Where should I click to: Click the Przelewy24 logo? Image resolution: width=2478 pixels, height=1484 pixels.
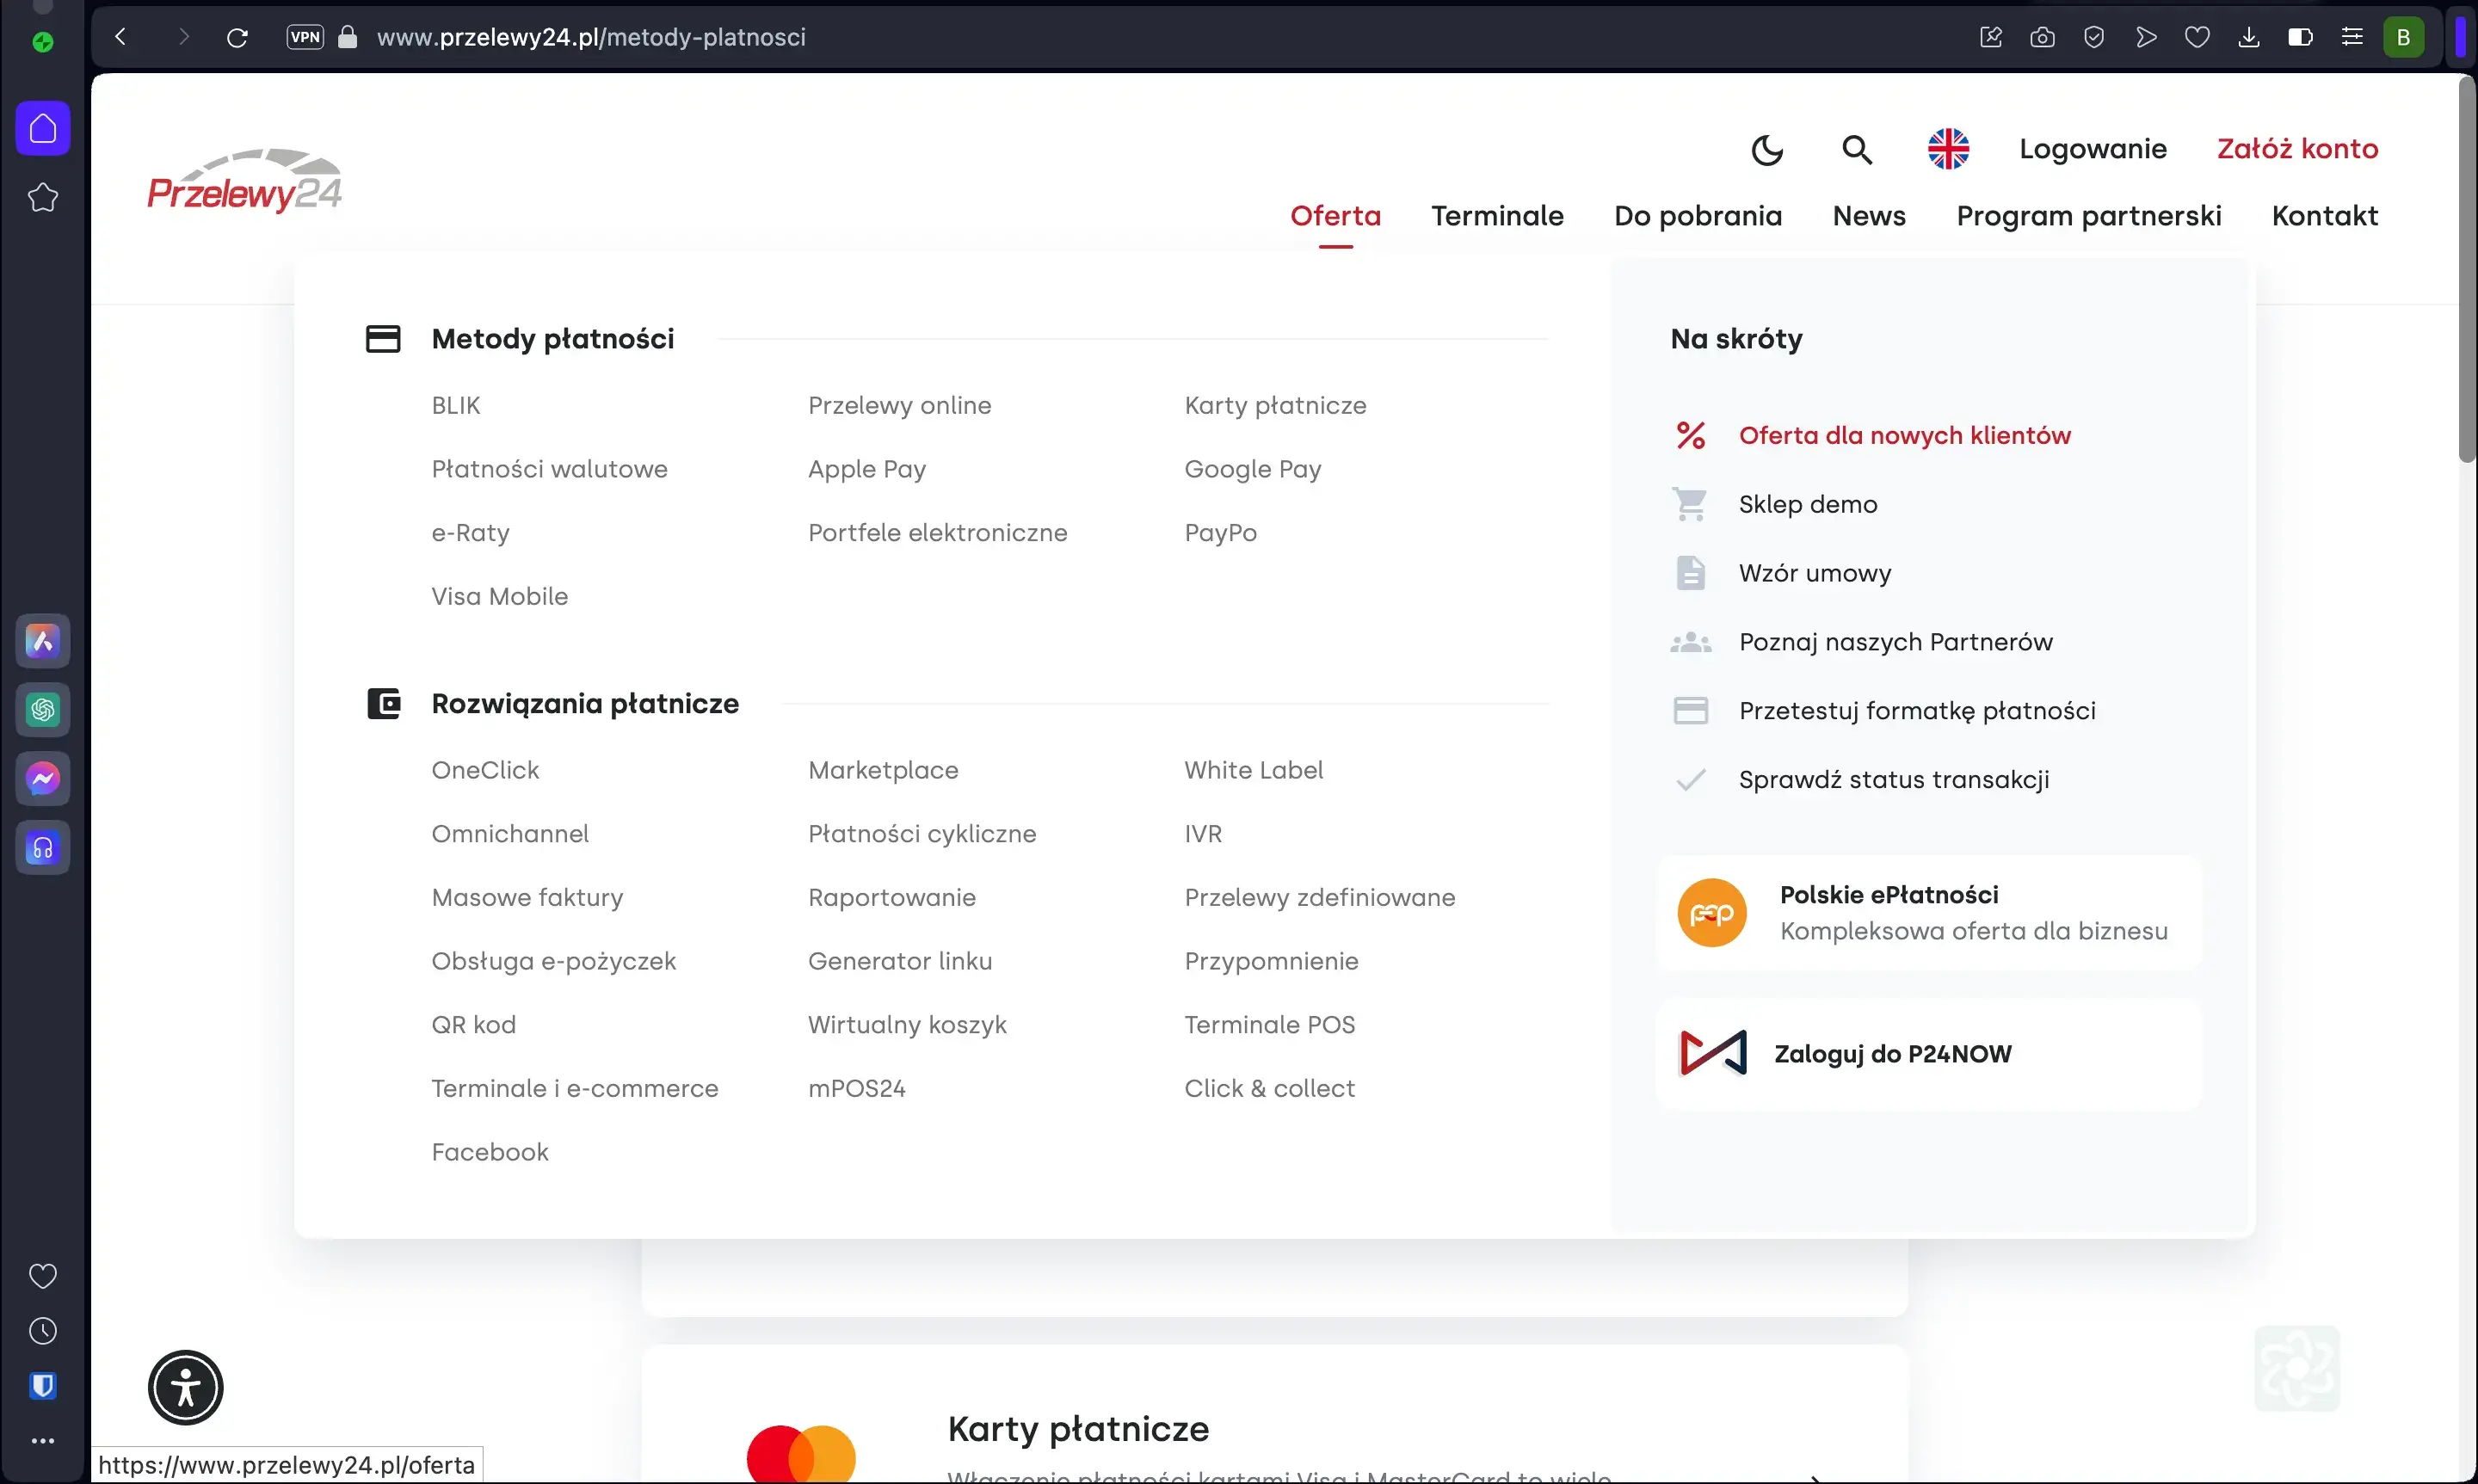245,181
